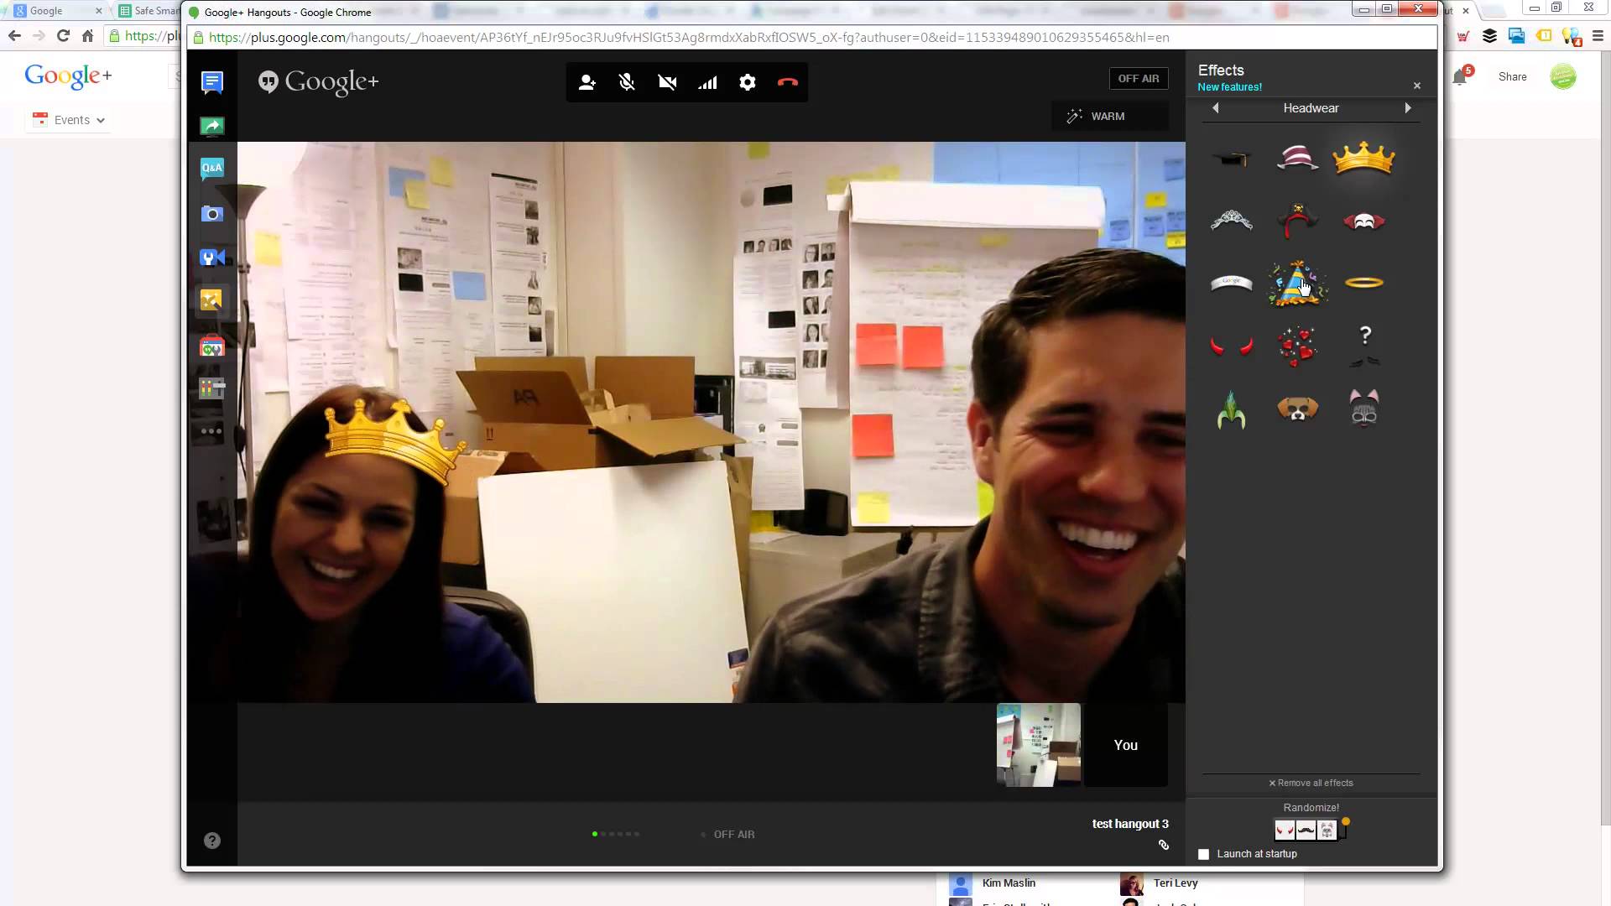Click the WARM filter button
This screenshot has height=906, width=1611.
point(1108,117)
